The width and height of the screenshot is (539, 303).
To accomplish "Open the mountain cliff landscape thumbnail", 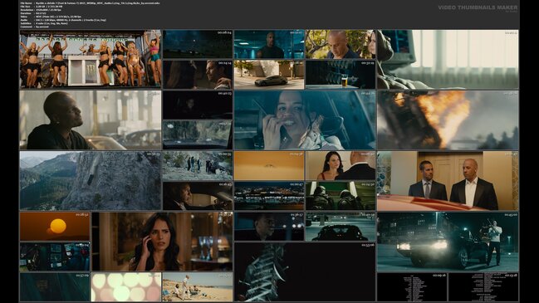I will 91,181.
